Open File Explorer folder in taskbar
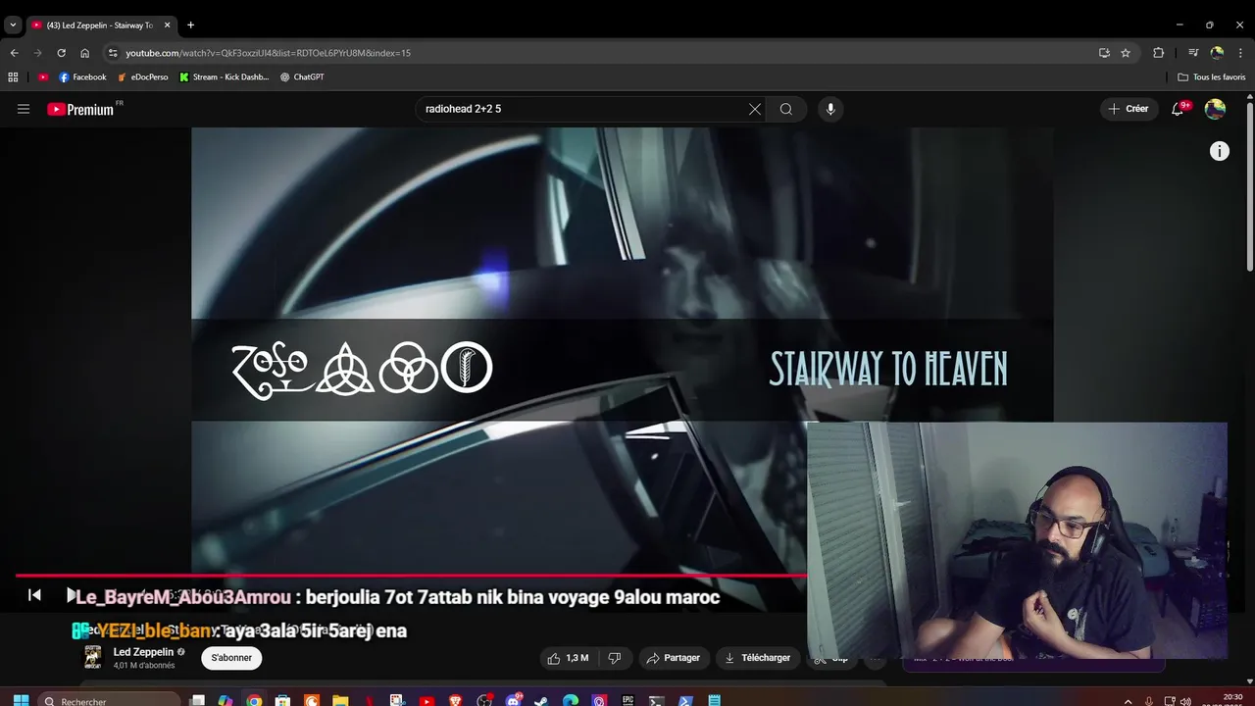The width and height of the screenshot is (1255, 706). click(340, 700)
